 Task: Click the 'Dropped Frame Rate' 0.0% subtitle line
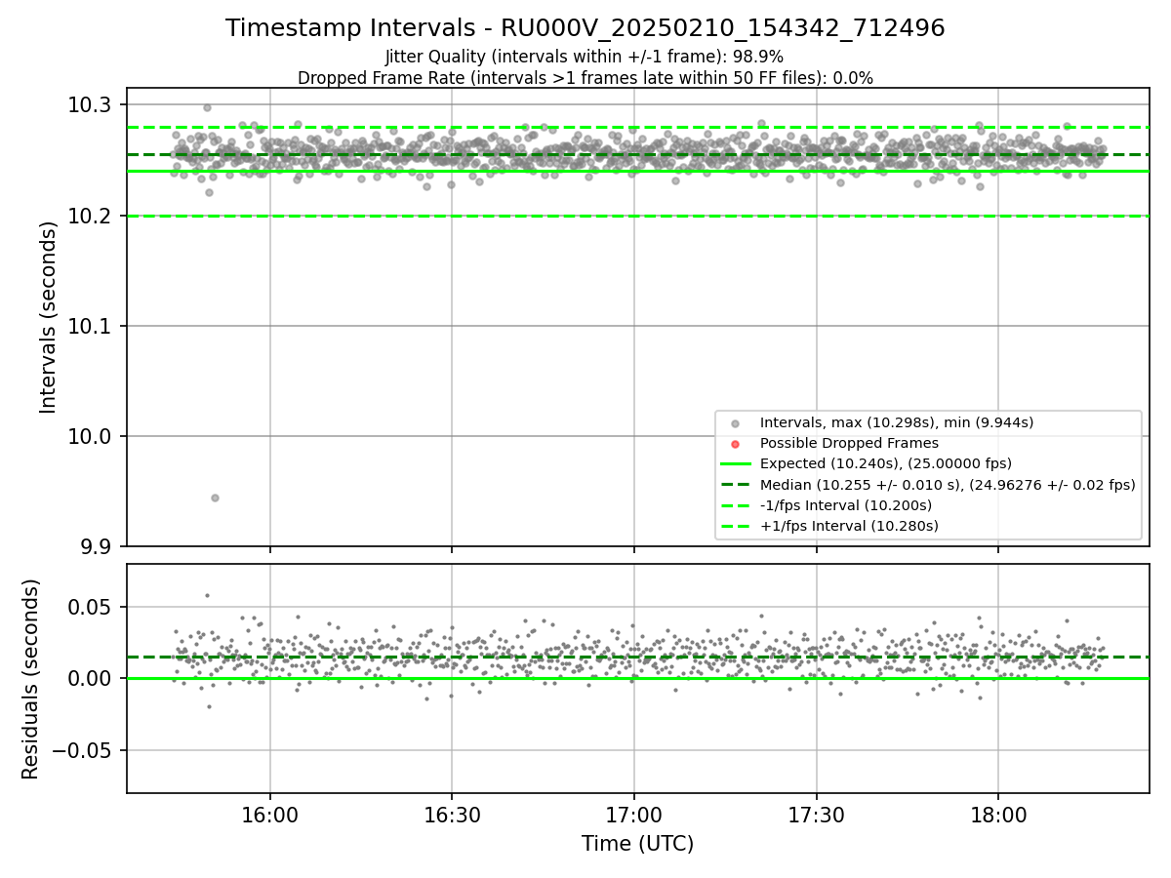(x=585, y=77)
